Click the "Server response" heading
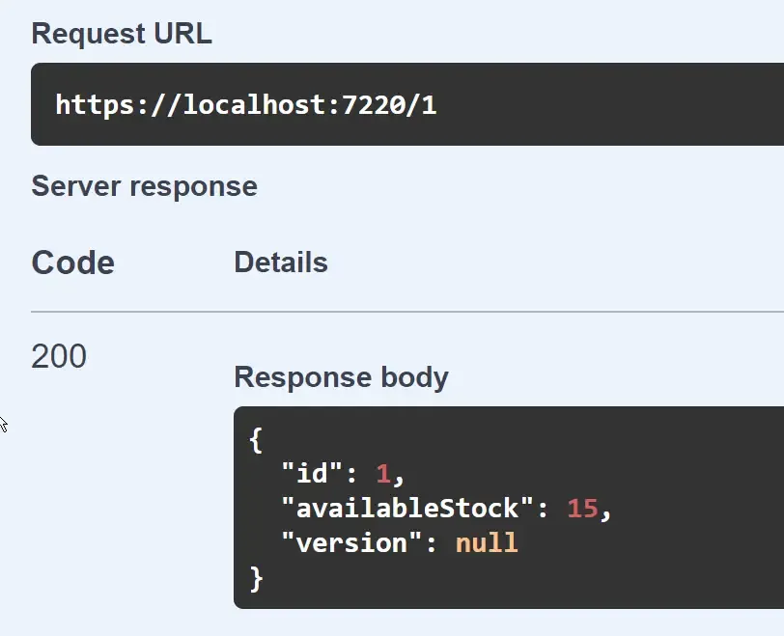Screen dimensions: 784x636 144,185
